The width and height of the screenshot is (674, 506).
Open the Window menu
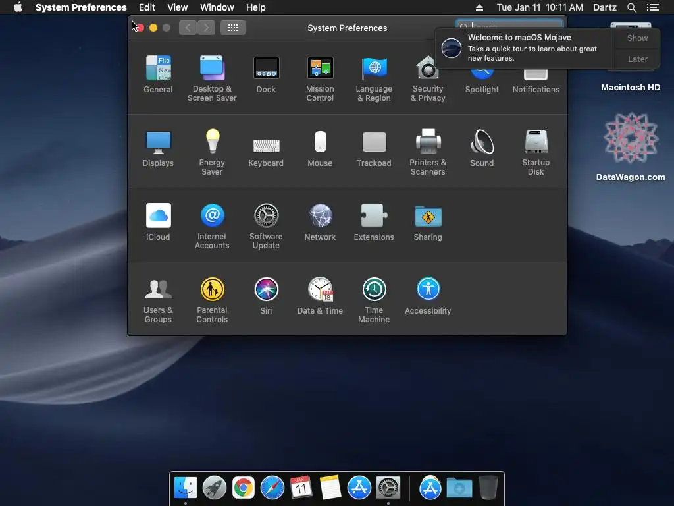pyautogui.click(x=217, y=7)
